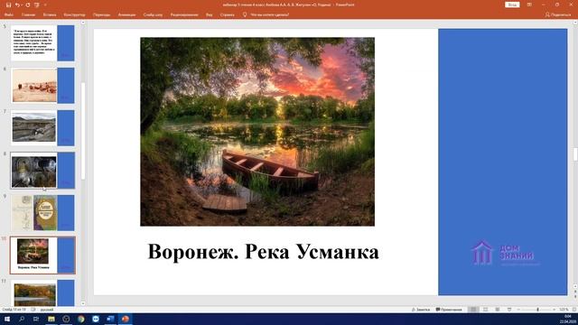Switch to Reading view icon
The width and height of the screenshot is (578, 325).
click(498, 310)
